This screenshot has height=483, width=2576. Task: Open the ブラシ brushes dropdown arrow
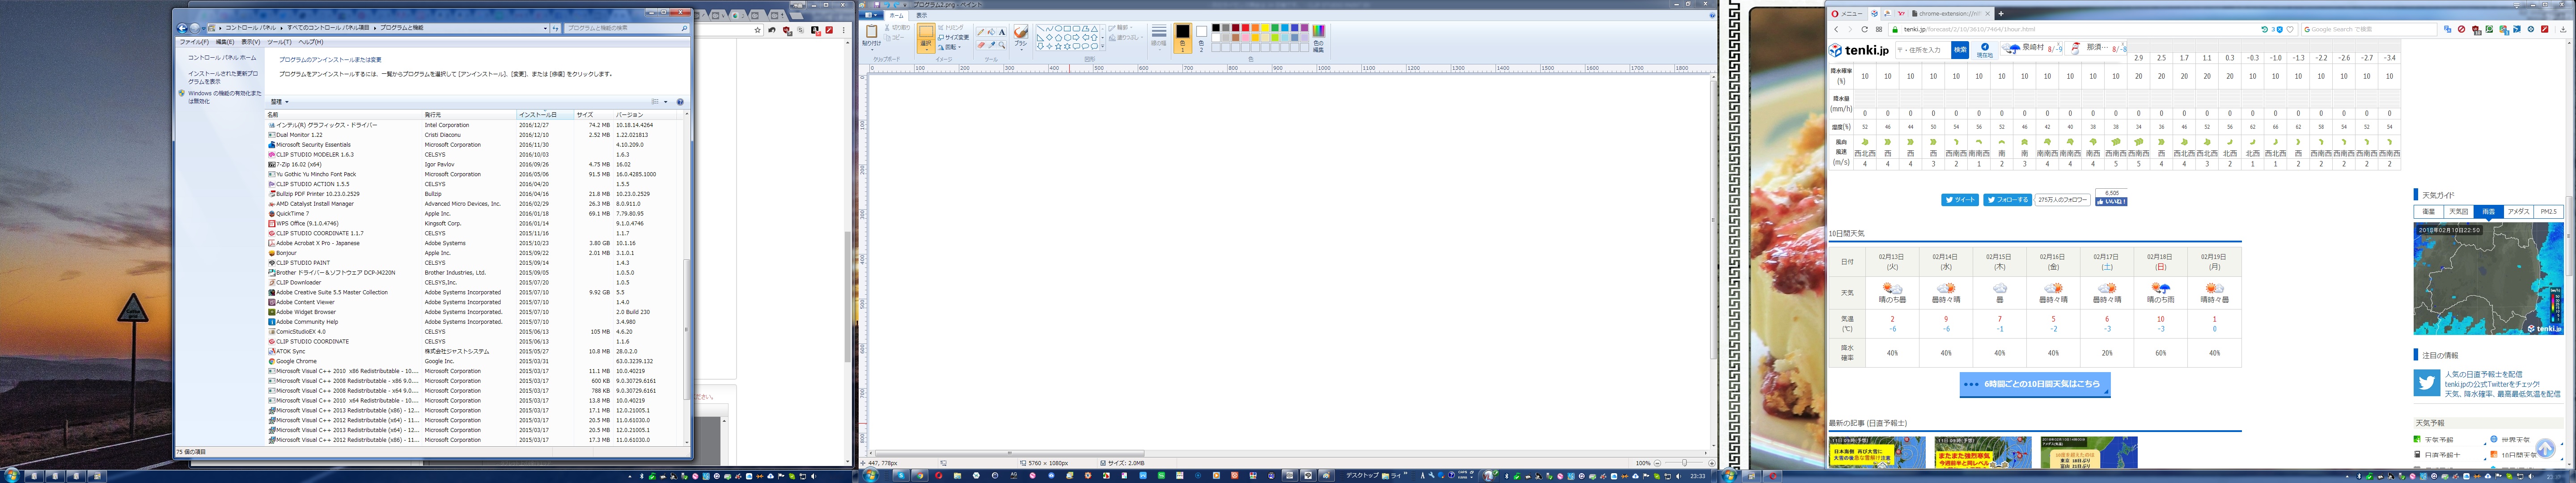pos(1022,50)
